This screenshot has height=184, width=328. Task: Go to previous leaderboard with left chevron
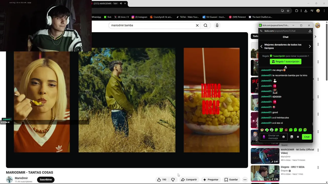click(x=261, y=46)
